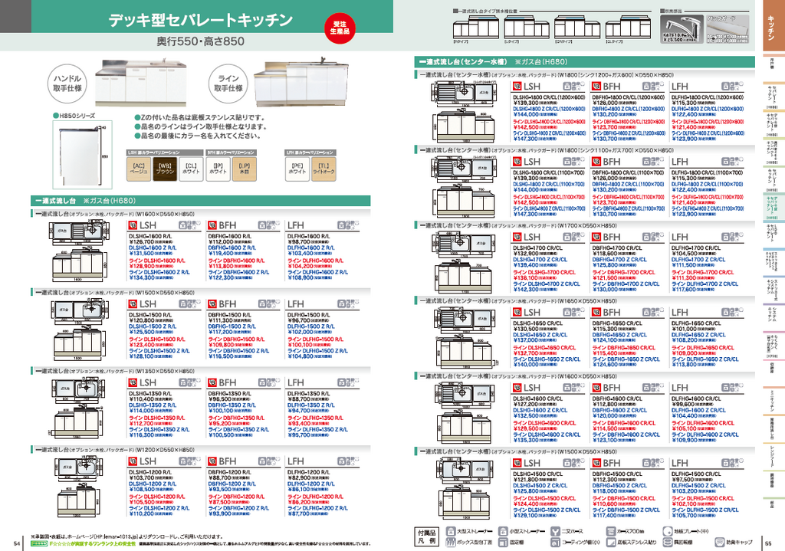Click the price ¥82,900 under DLFHG-1200 R/L
Screen dimensions: 785x551
click(x=300, y=478)
